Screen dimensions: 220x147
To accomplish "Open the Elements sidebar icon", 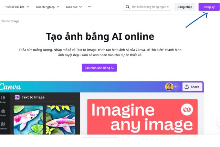I will point(3,124).
